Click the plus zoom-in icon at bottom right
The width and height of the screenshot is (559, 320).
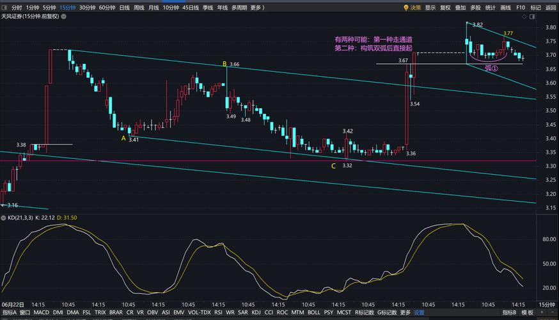pyautogui.click(x=542, y=312)
